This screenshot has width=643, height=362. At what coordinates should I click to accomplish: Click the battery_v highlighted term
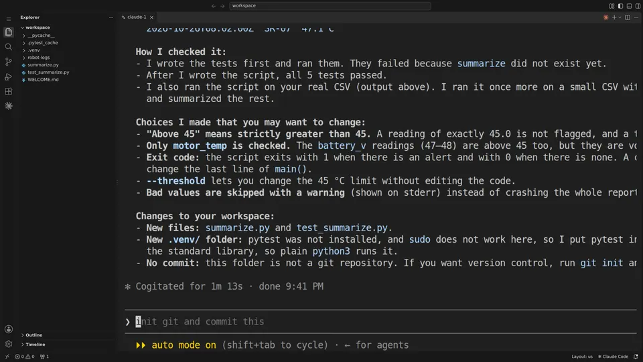click(342, 145)
